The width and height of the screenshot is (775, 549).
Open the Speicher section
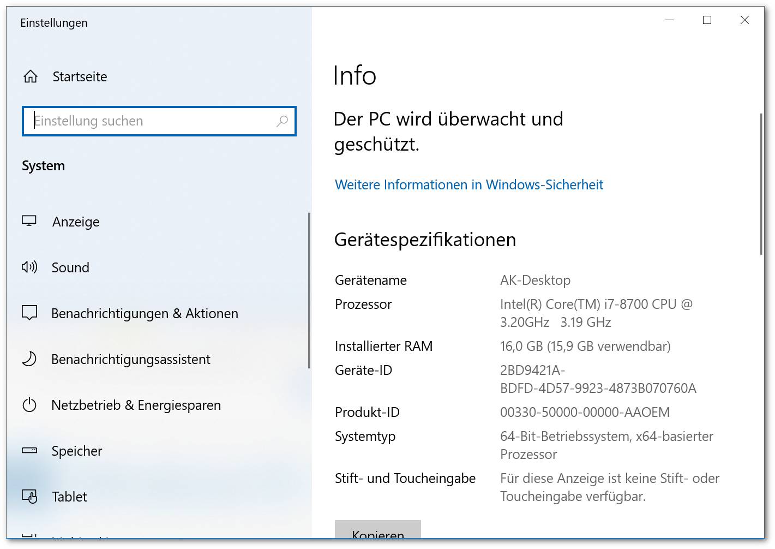click(x=77, y=451)
